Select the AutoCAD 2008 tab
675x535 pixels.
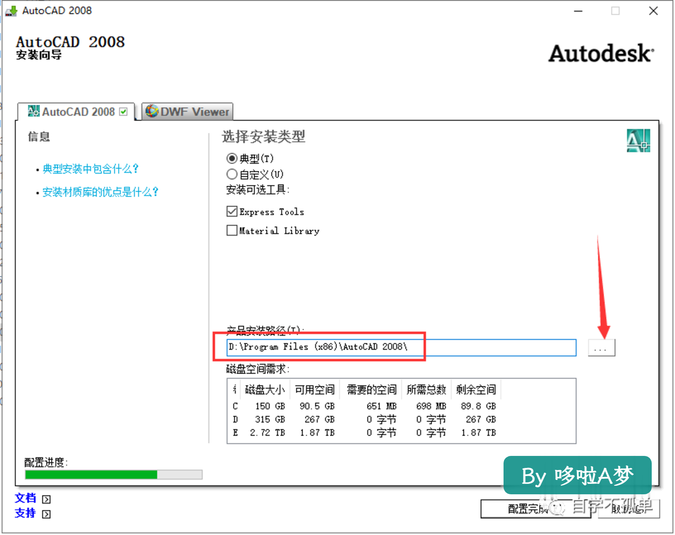(76, 112)
